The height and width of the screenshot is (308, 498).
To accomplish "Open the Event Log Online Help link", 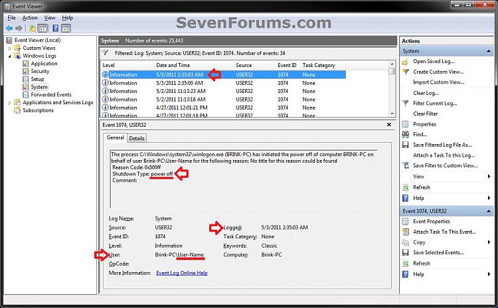I will [x=182, y=273].
